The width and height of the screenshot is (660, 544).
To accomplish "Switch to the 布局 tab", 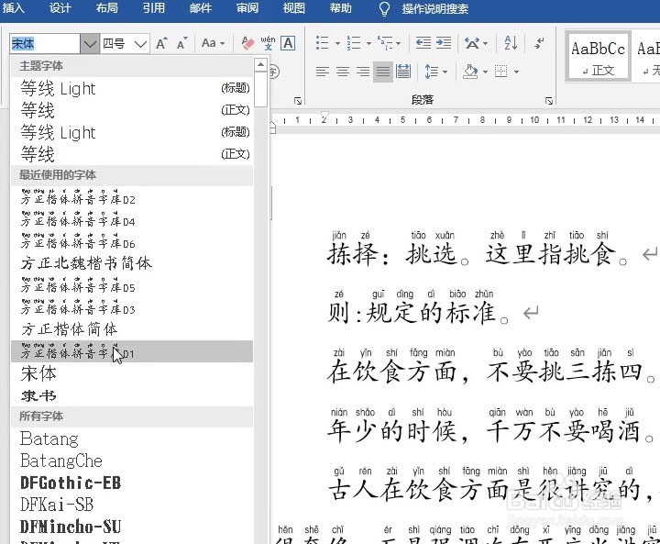I will [x=107, y=8].
